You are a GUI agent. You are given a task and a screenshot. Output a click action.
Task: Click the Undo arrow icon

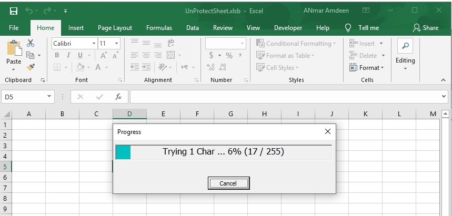tap(29, 11)
